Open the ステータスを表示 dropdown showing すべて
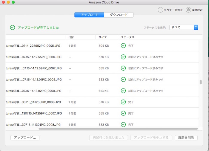 tap(184, 28)
